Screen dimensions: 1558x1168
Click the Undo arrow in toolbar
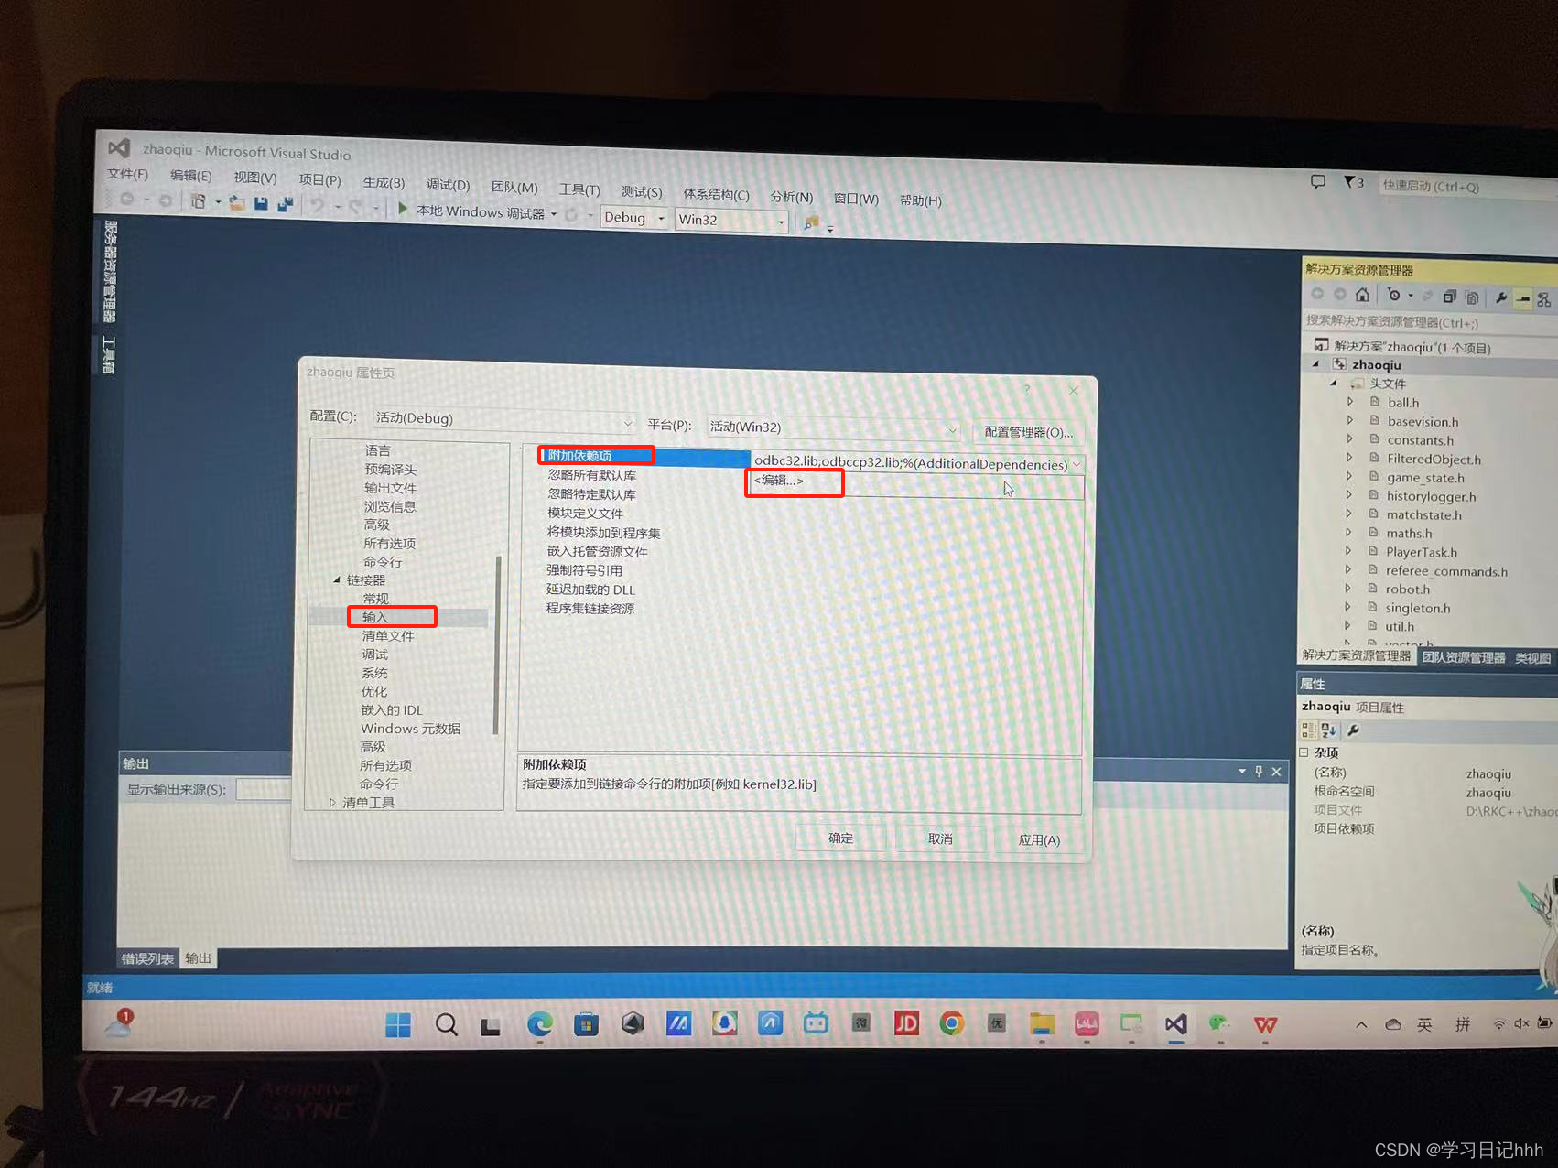click(317, 205)
